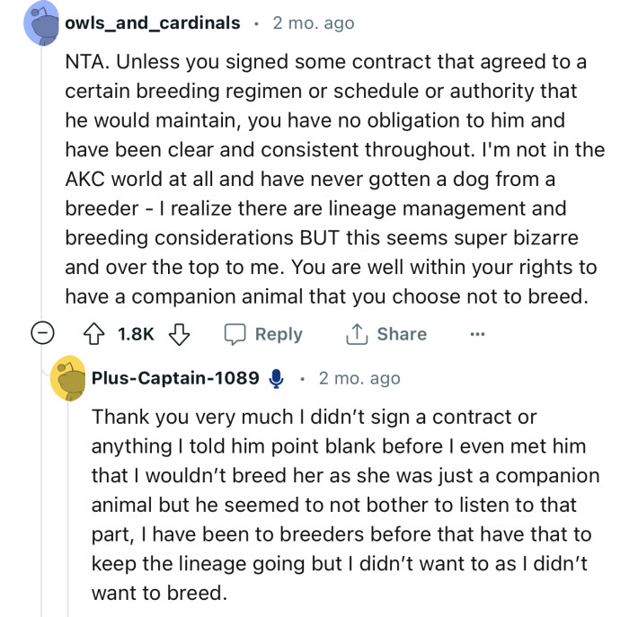Click the share arrow icon
The width and height of the screenshot is (629, 617).
[357, 334]
